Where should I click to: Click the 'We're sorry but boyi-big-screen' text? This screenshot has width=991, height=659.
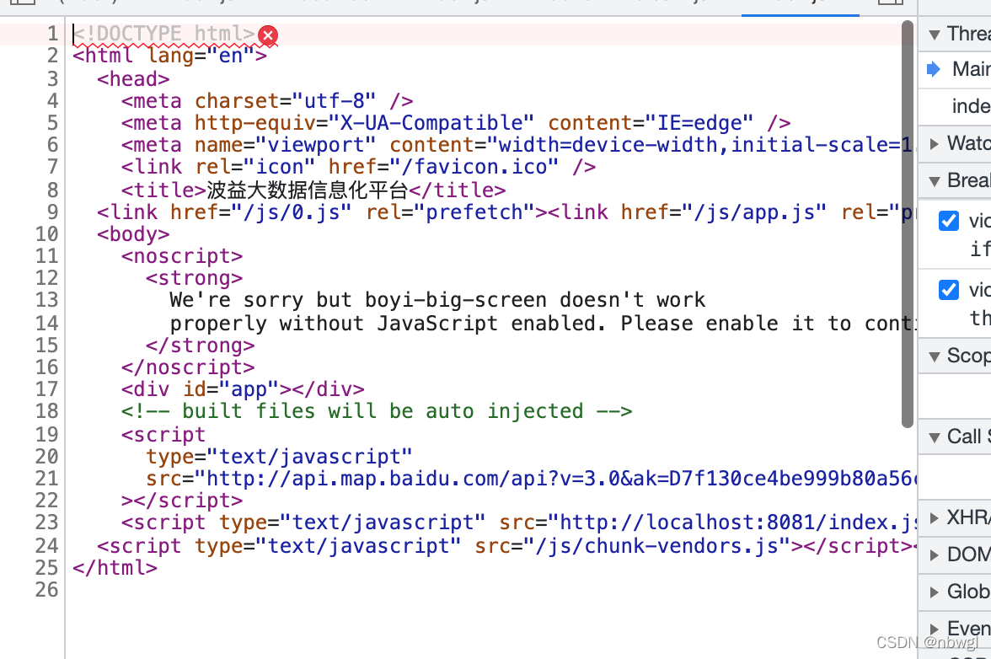(358, 300)
